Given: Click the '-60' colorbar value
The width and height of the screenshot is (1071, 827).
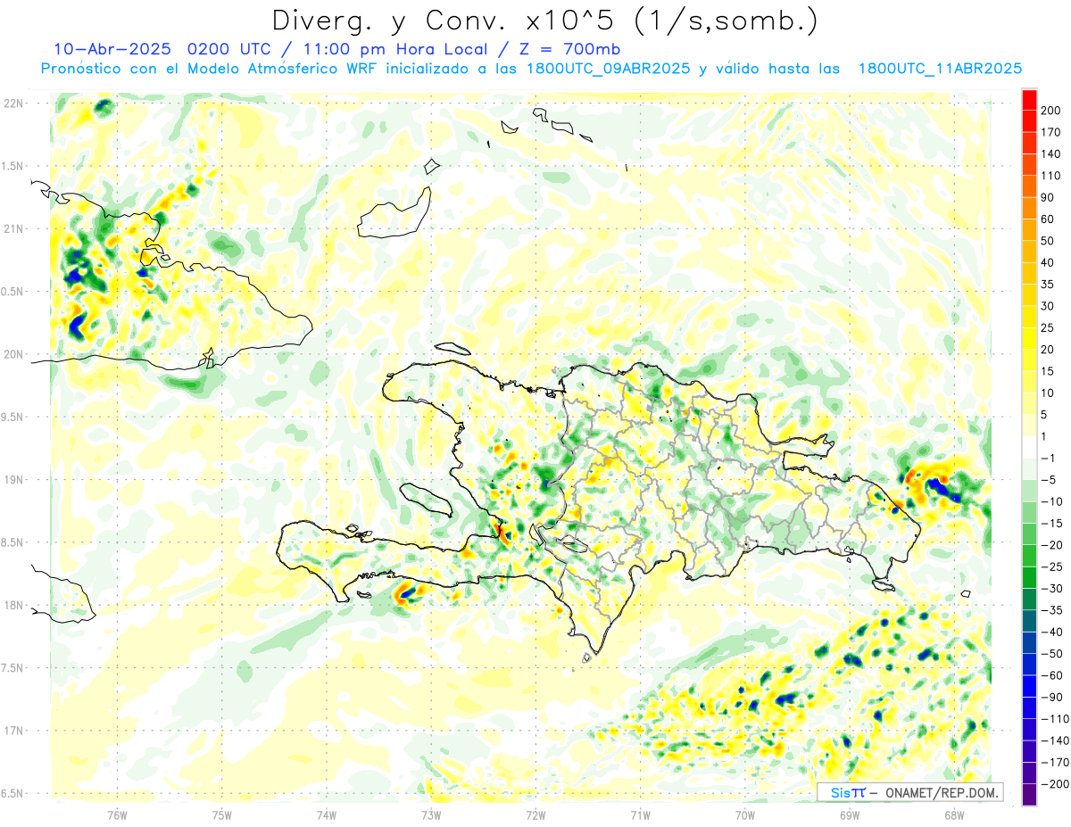Looking at the screenshot, I should point(1050,675).
